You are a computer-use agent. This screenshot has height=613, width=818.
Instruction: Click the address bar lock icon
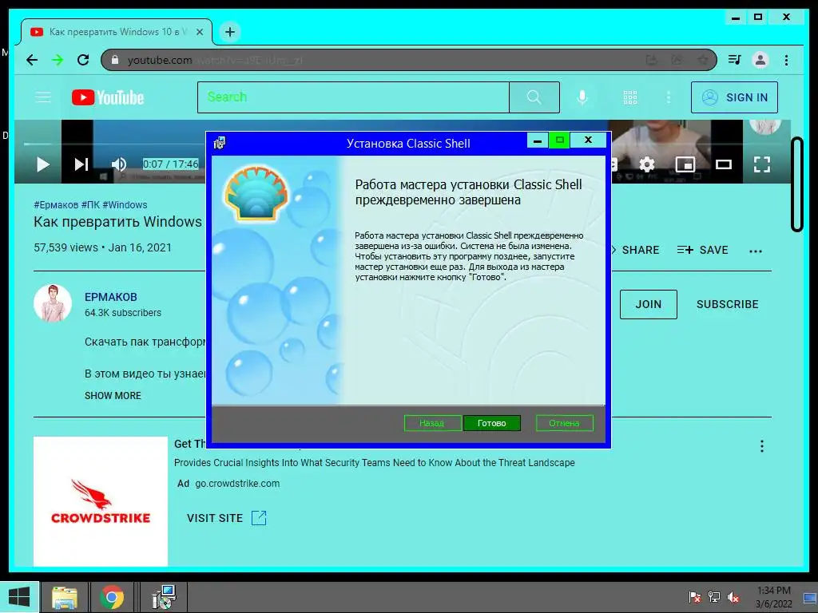tap(115, 60)
